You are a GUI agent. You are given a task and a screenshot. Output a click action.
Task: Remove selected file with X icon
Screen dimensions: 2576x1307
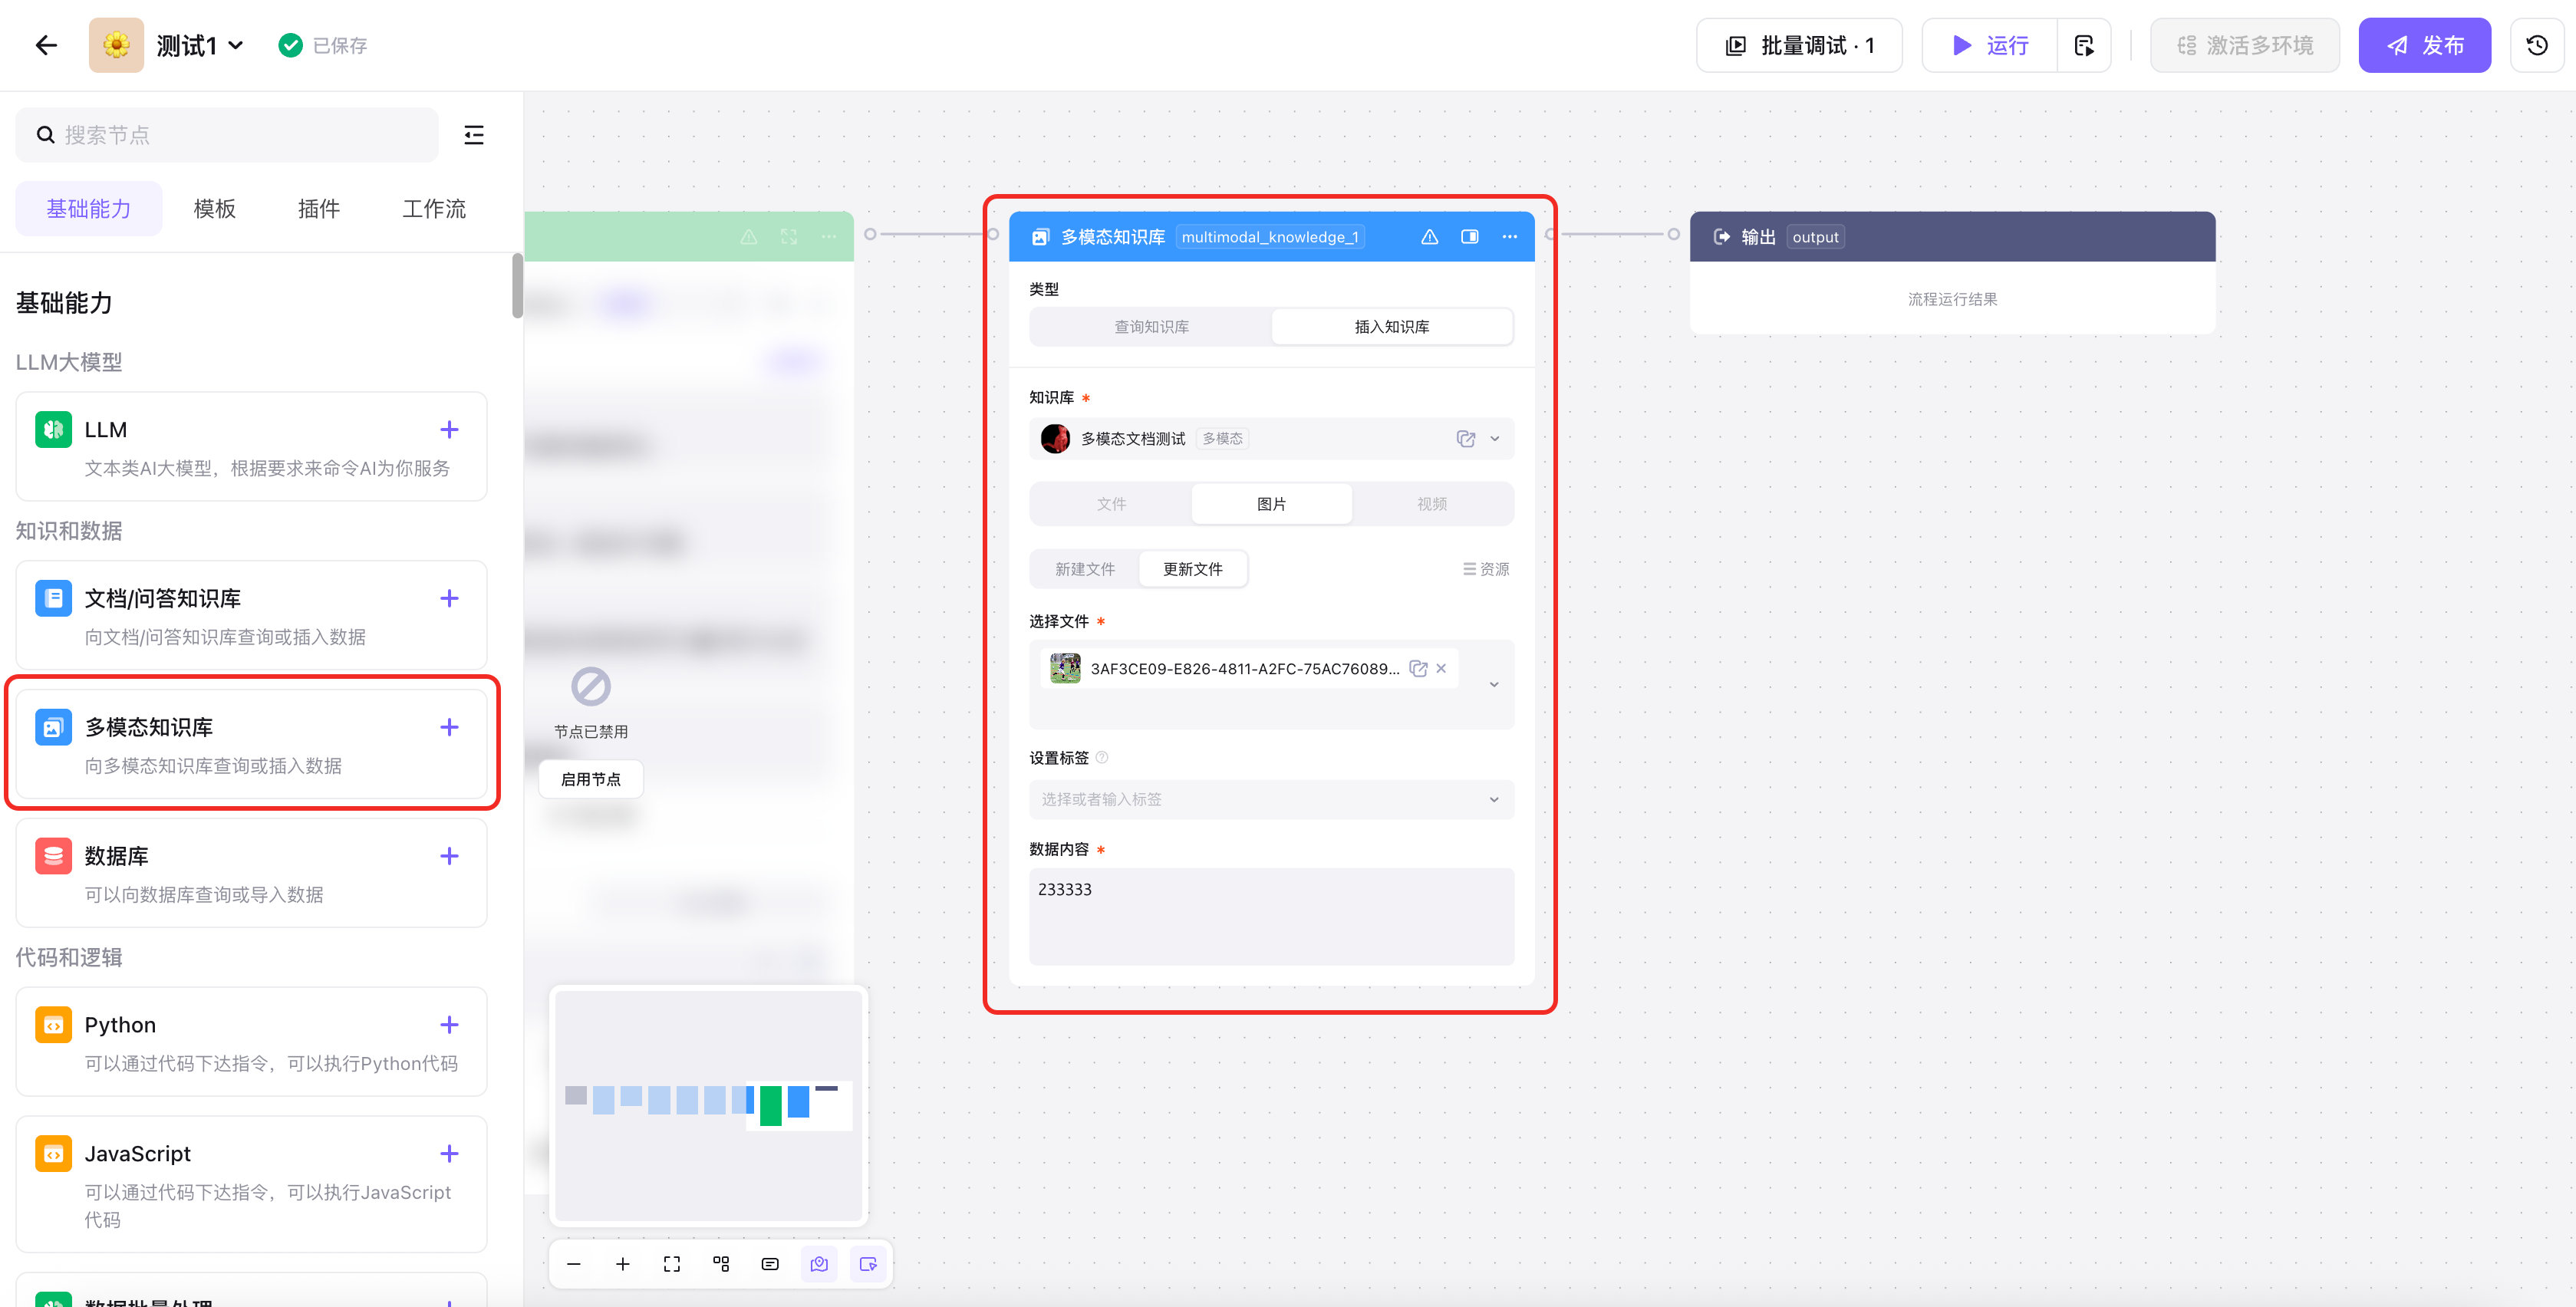[1441, 668]
